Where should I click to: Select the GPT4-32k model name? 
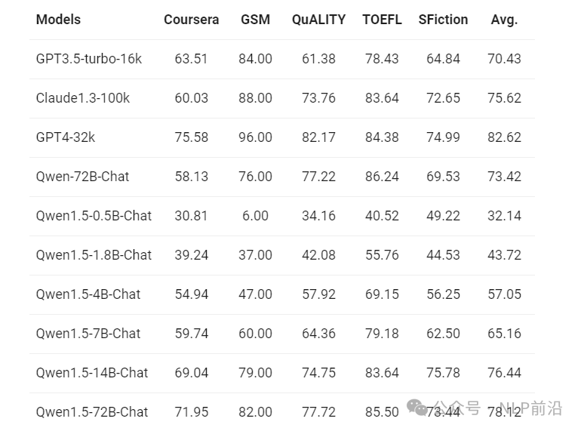click(66, 137)
